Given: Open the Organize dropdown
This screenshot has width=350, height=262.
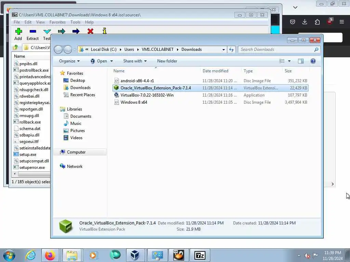Looking at the screenshot, I should click(x=69, y=61).
